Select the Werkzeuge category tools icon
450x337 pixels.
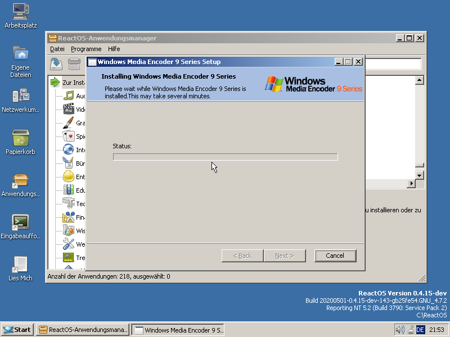tap(69, 244)
